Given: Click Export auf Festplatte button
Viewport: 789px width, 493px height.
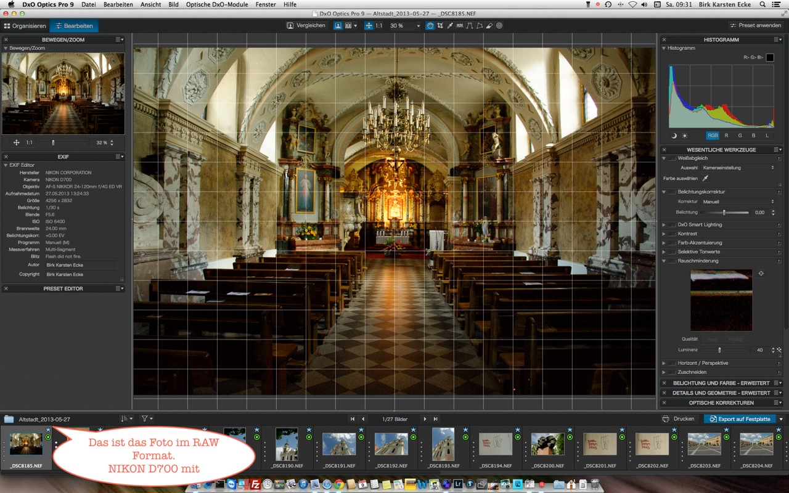Looking at the screenshot, I should click(x=740, y=419).
